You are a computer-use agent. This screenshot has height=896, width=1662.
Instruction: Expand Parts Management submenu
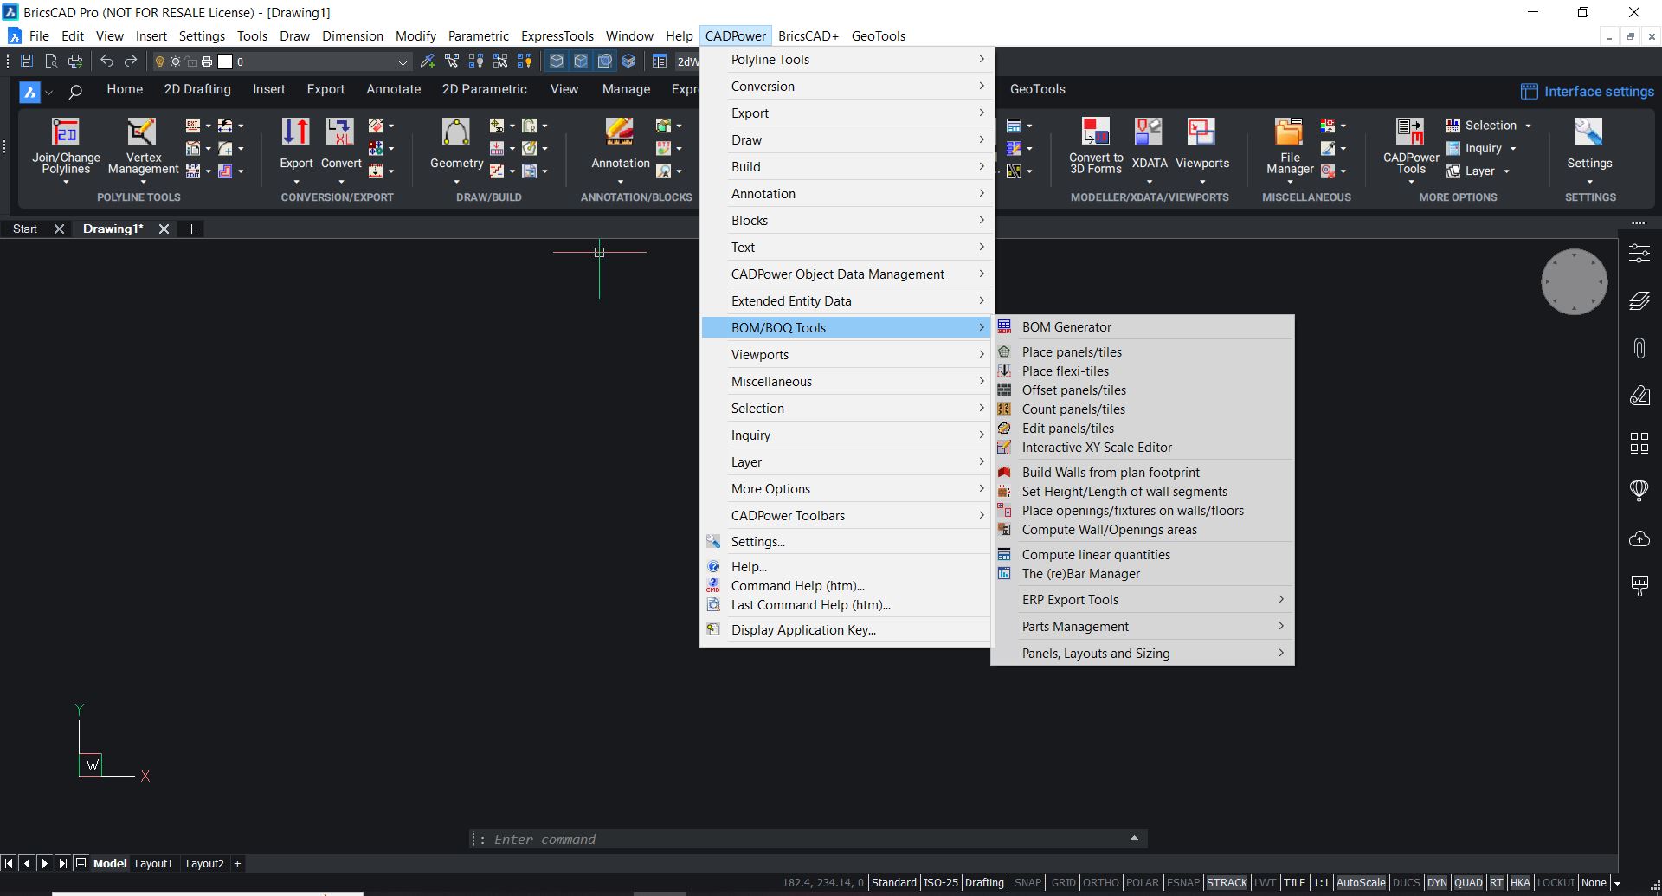tap(1142, 627)
